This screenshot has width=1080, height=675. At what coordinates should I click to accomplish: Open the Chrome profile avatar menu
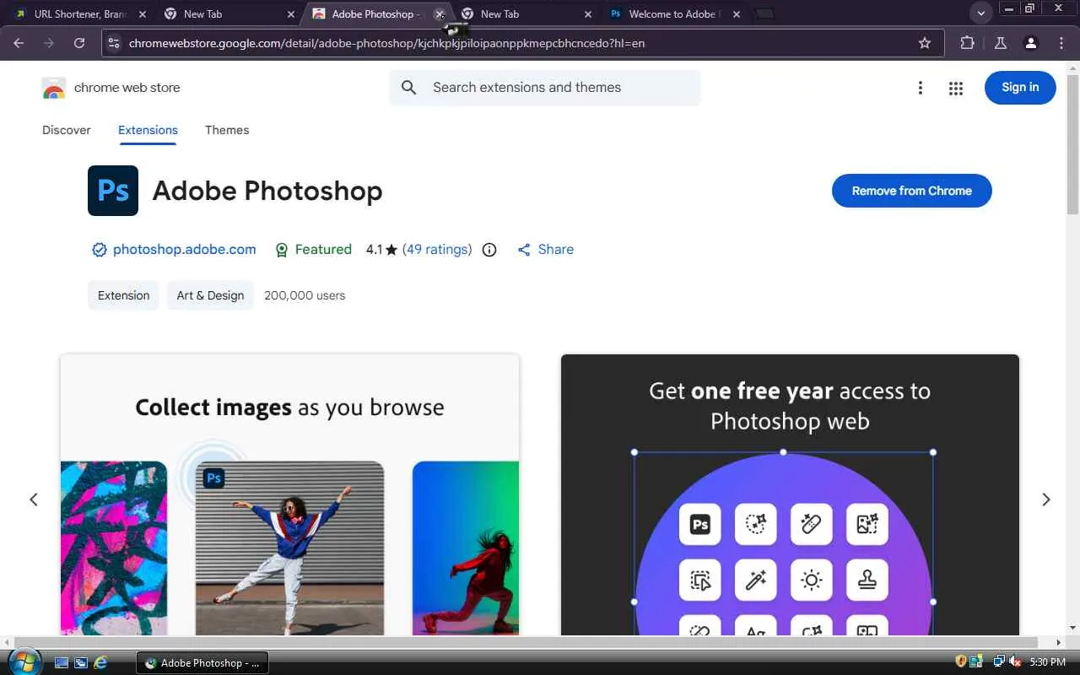1030,43
